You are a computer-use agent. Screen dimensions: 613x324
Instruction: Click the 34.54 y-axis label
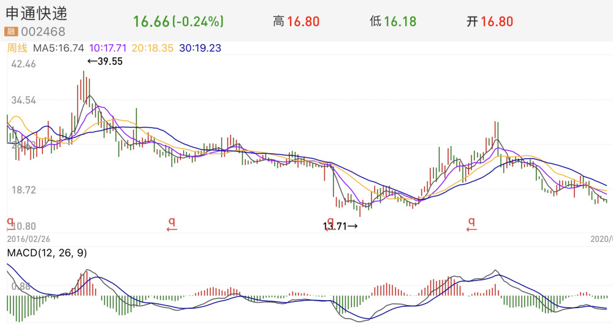pos(23,100)
